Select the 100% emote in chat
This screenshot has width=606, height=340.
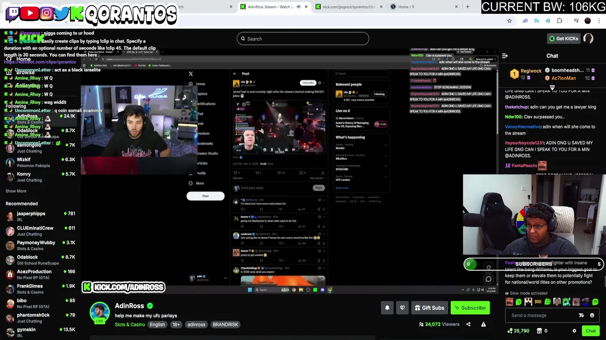tap(538, 302)
